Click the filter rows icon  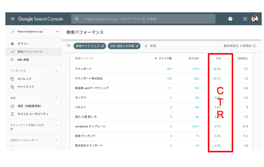(69, 46)
